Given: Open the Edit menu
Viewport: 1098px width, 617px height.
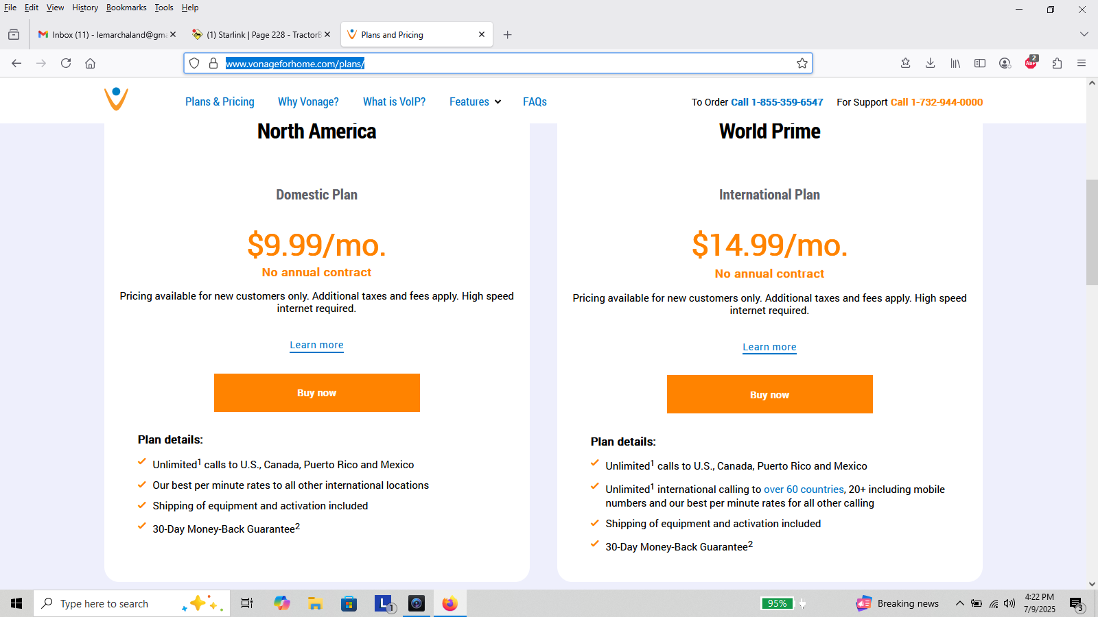Looking at the screenshot, I should pos(32,8).
